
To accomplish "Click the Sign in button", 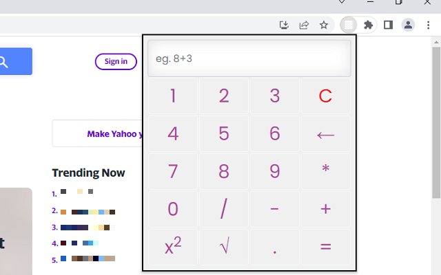I will coord(116,62).
